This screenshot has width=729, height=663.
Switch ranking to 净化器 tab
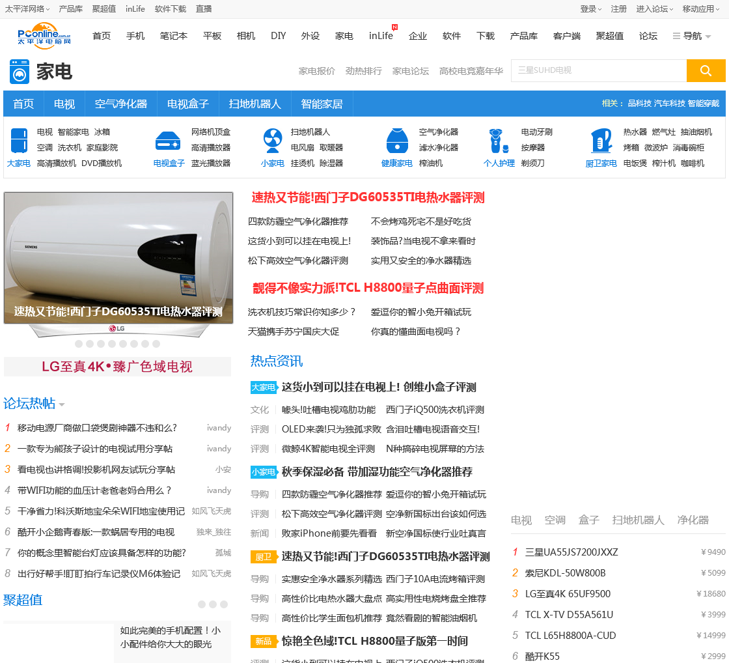[x=693, y=520]
